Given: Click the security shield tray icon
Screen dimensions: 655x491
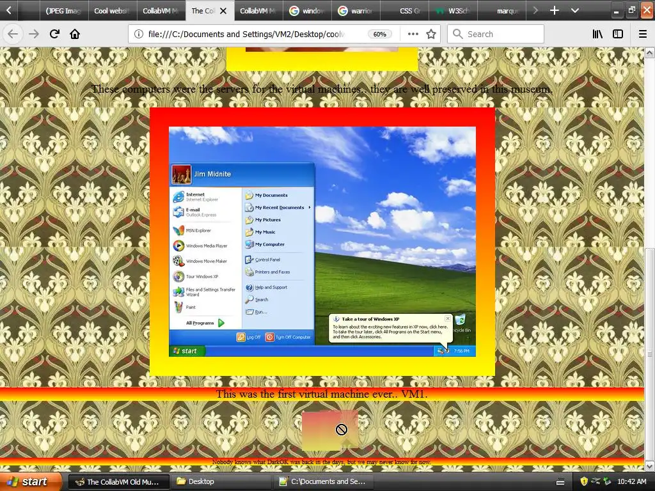Looking at the screenshot, I should click(x=584, y=481).
